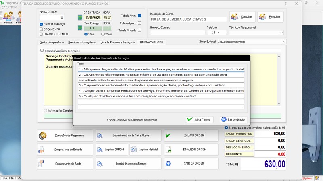
Task: Check the Informações Complementares checkbox
Action: (x=46, y=111)
